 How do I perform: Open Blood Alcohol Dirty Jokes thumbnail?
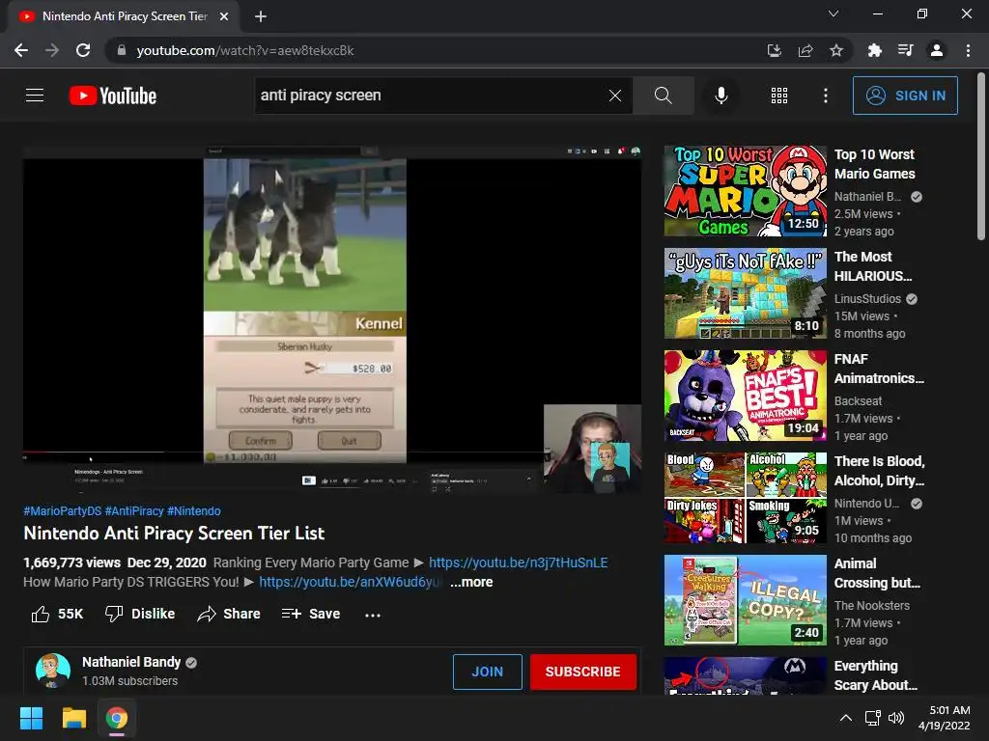click(745, 498)
